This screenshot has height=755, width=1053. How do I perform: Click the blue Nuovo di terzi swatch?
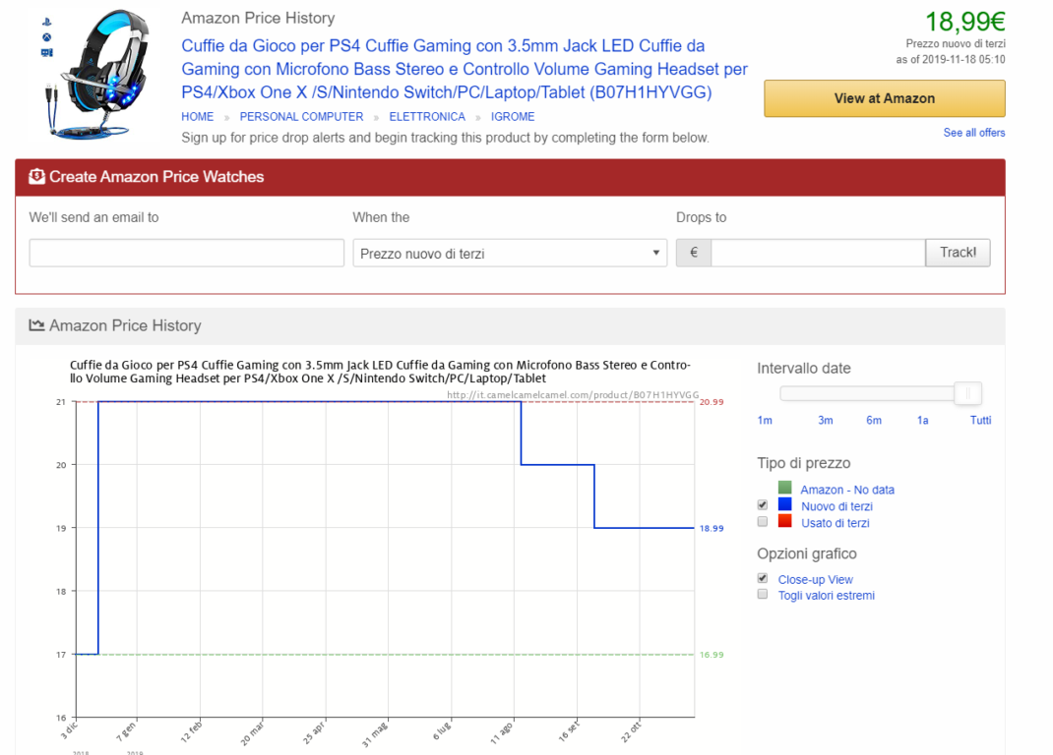[784, 504]
